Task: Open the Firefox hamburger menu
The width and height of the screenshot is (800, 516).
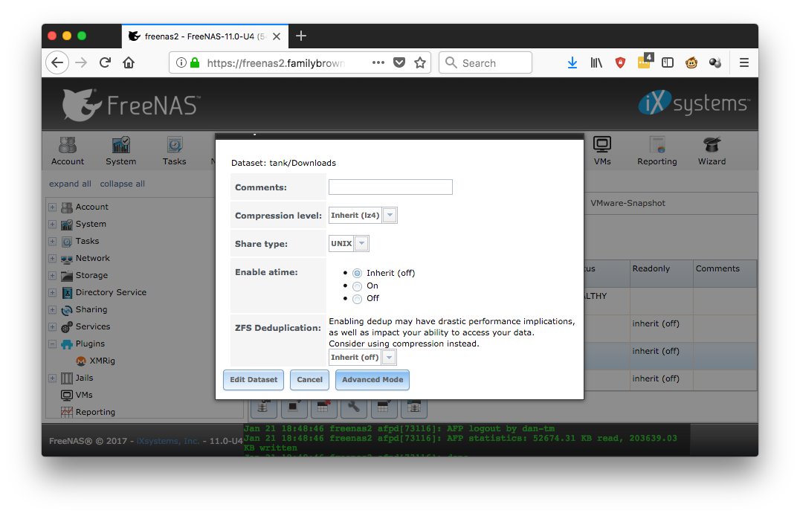Action: coord(744,62)
